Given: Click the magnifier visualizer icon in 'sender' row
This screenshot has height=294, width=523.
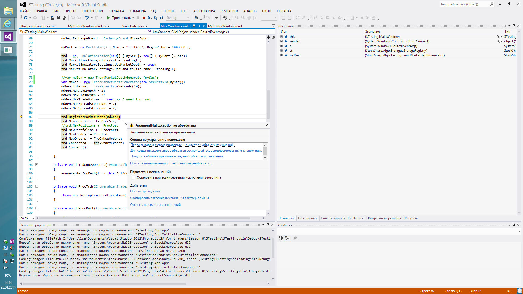Looking at the screenshot, I should tap(498, 41).
